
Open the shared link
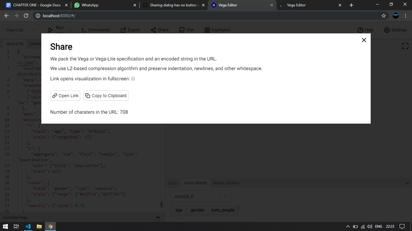(65, 96)
